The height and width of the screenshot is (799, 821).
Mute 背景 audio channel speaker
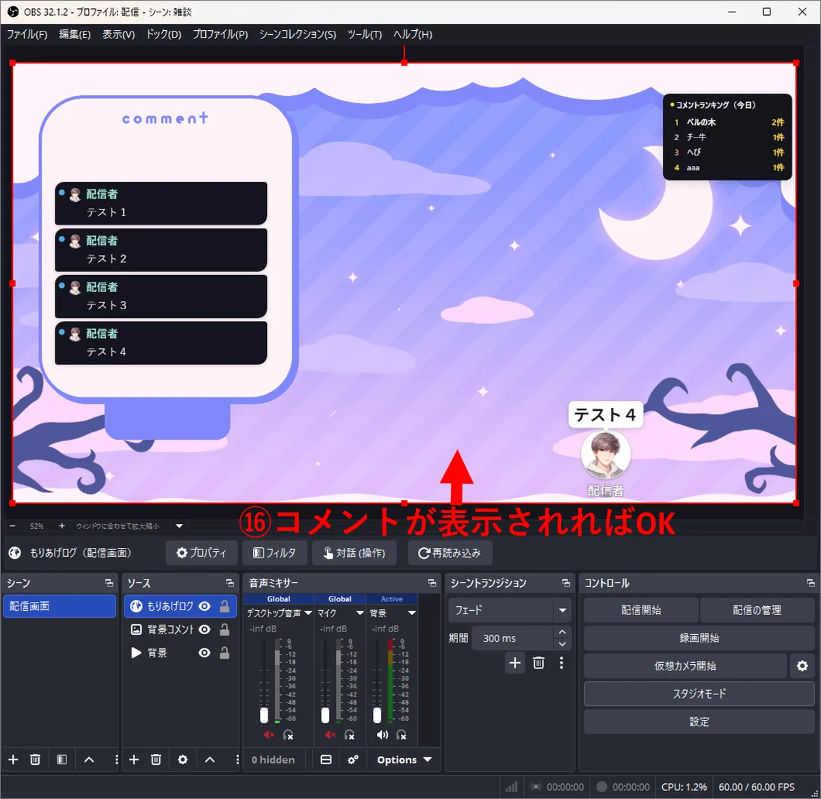[x=382, y=734]
